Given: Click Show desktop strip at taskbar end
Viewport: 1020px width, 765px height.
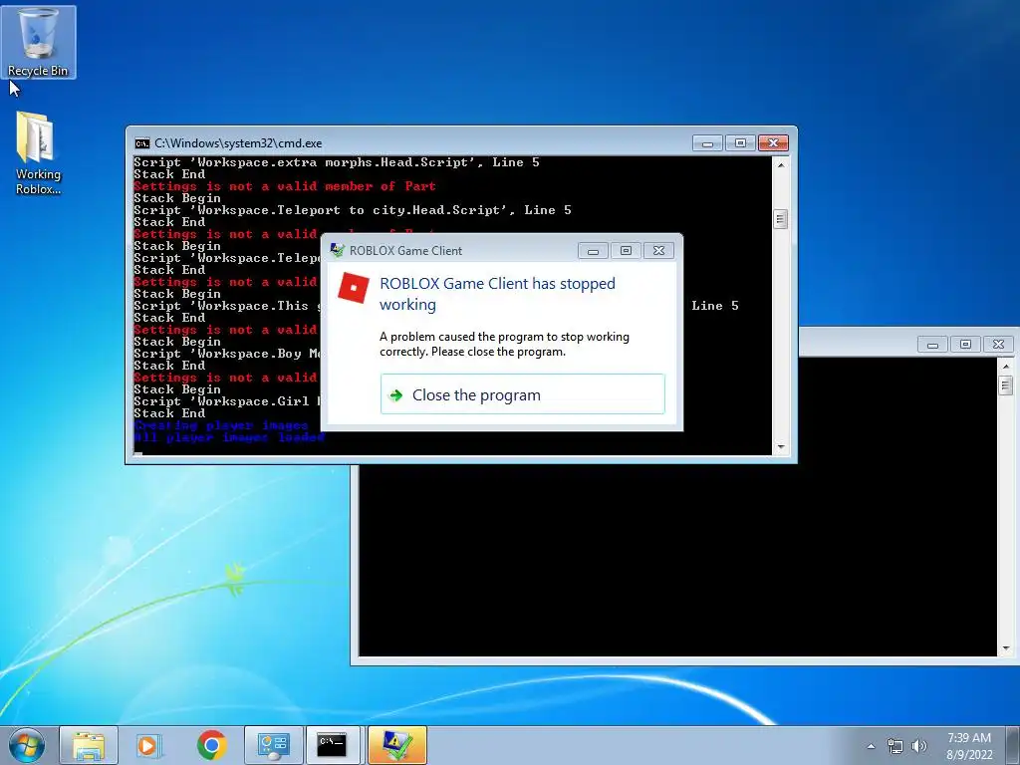Looking at the screenshot, I should click(1014, 746).
